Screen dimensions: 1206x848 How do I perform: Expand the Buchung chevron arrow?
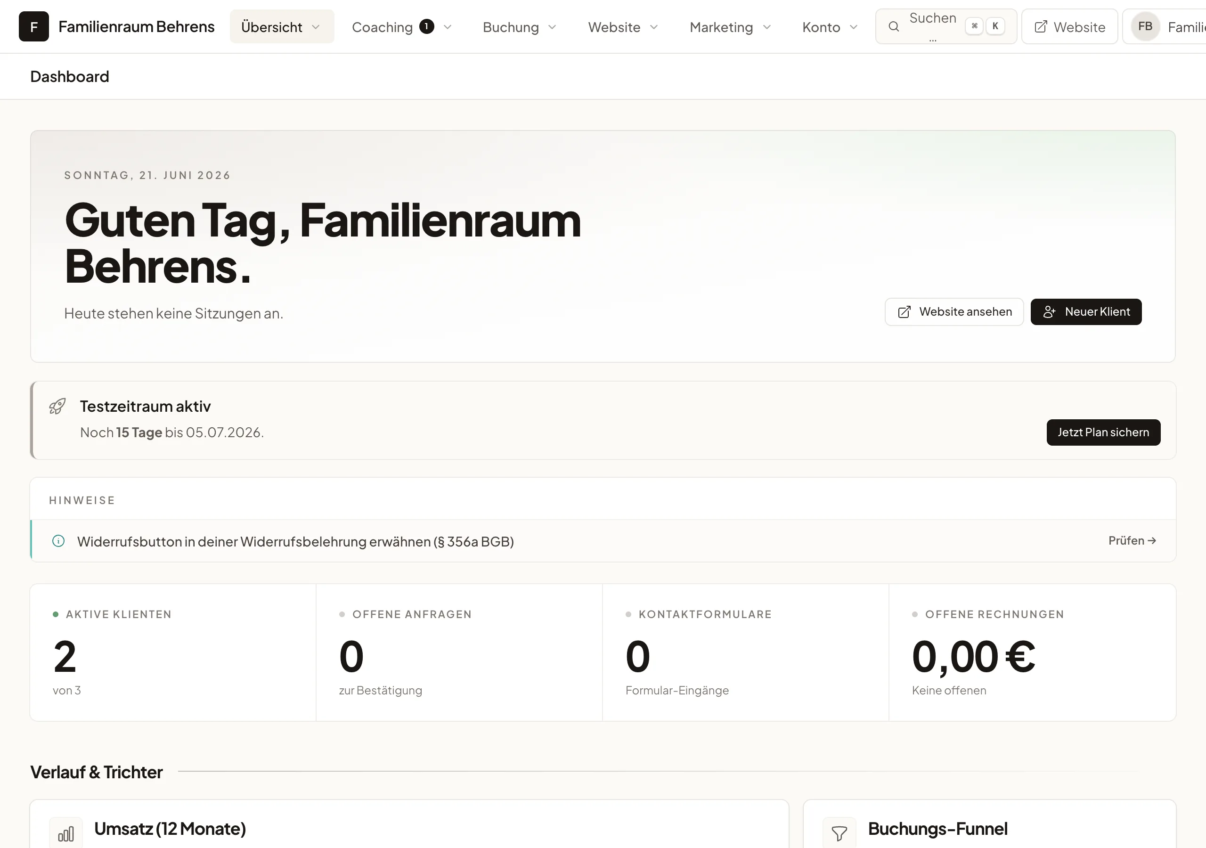tap(552, 27)
